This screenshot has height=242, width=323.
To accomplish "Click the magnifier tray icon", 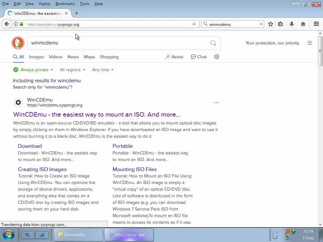I will [x=287, y=232].
